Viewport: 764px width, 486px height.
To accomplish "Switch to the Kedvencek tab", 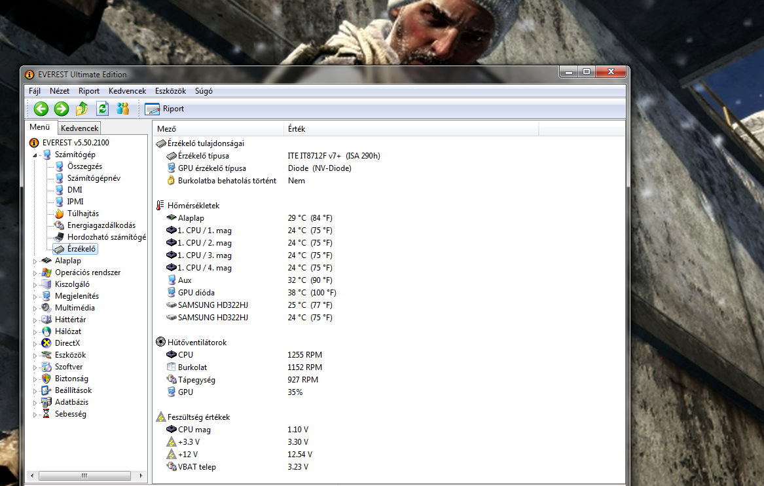I will pyautogui.click(x=79, y=128).
